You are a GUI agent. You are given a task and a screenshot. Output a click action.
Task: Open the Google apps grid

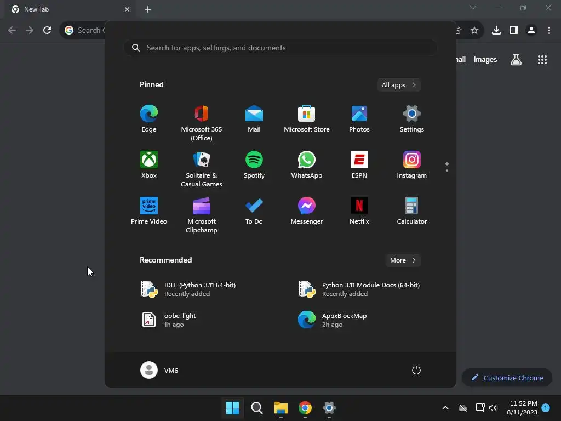pyautogui.click(x=542, y=59)
